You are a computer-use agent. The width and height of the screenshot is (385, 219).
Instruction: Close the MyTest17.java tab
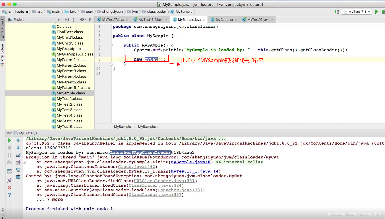pos(127,20)
